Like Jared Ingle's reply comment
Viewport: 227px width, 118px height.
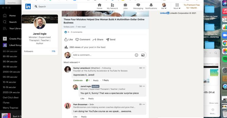(82, 99)
